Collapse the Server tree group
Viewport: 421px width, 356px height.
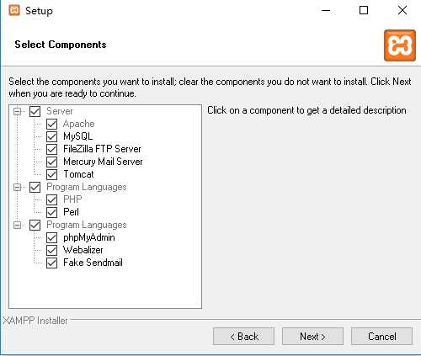click(x=17, y=111)
